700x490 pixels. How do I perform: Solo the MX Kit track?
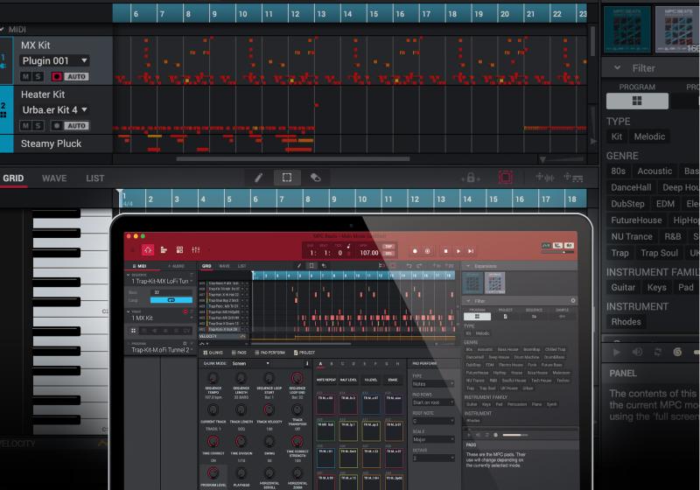38,77
